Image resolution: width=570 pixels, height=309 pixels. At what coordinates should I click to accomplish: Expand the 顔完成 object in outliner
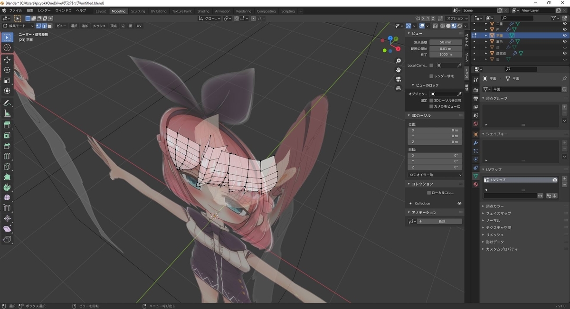point(485,53)
